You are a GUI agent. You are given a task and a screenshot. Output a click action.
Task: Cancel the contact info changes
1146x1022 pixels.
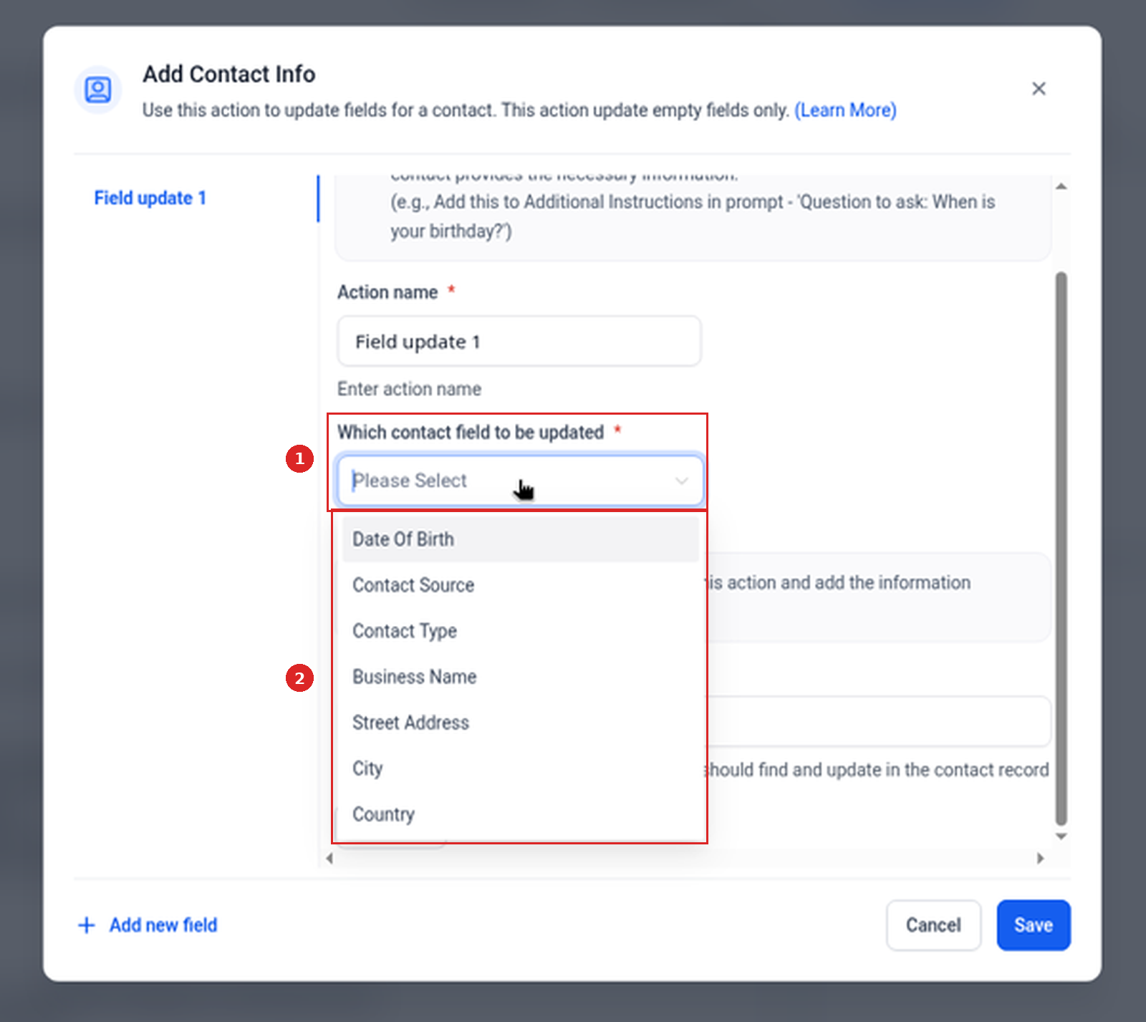click(x=933, y=925)
